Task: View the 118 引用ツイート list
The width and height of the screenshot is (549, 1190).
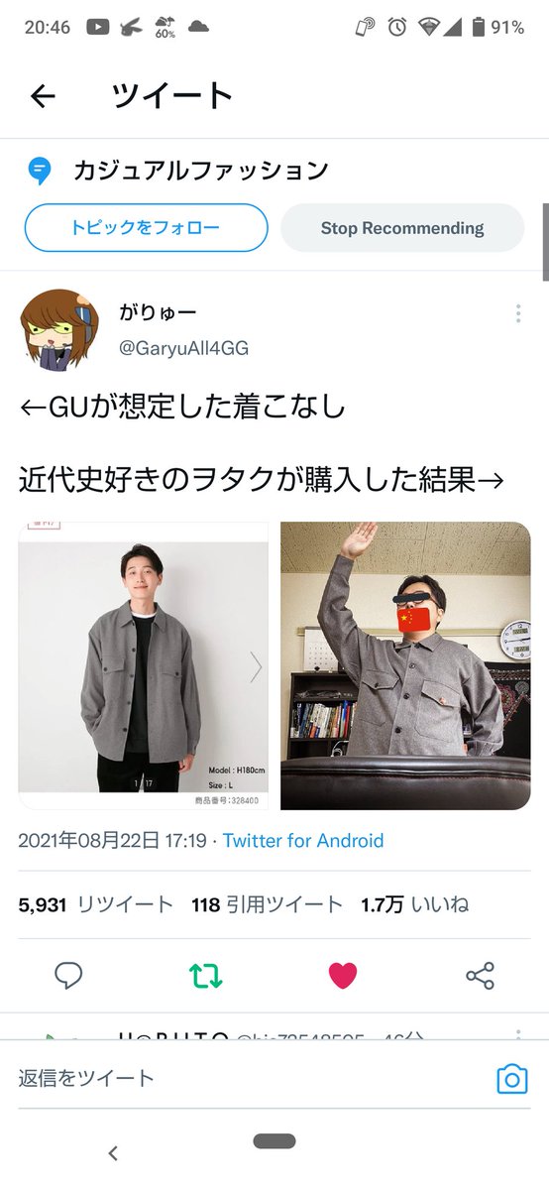Action: (268, 904)
